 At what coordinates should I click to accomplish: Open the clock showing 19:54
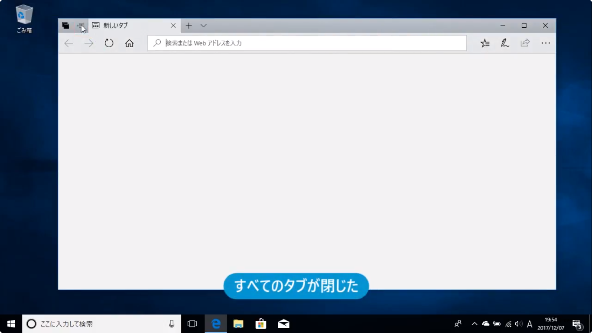point(551,324)
